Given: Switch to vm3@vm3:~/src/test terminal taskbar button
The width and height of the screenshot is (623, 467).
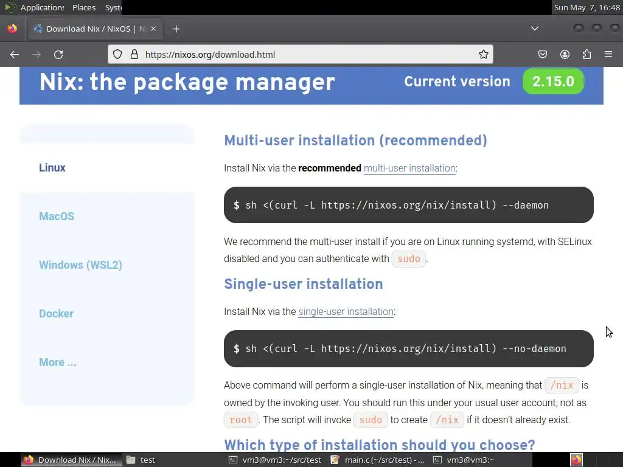Looking at the screenshot, I should tap(276, 460).
